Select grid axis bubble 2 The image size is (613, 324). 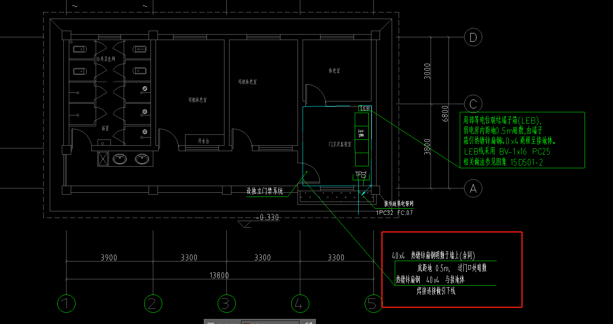tap(153, 303)
